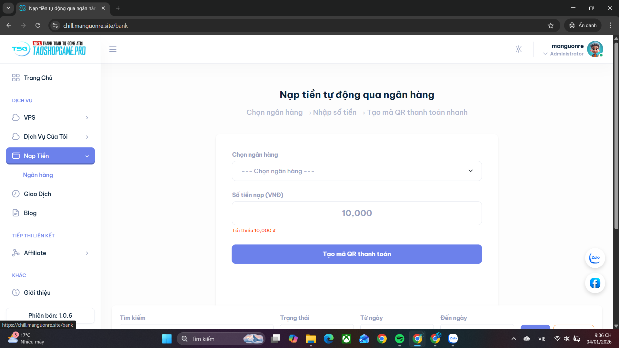
Task: Expand the VPS submenu
Action: point(50,118)
